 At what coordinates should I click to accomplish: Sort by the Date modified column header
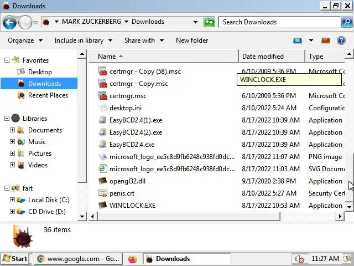point(272,57)
